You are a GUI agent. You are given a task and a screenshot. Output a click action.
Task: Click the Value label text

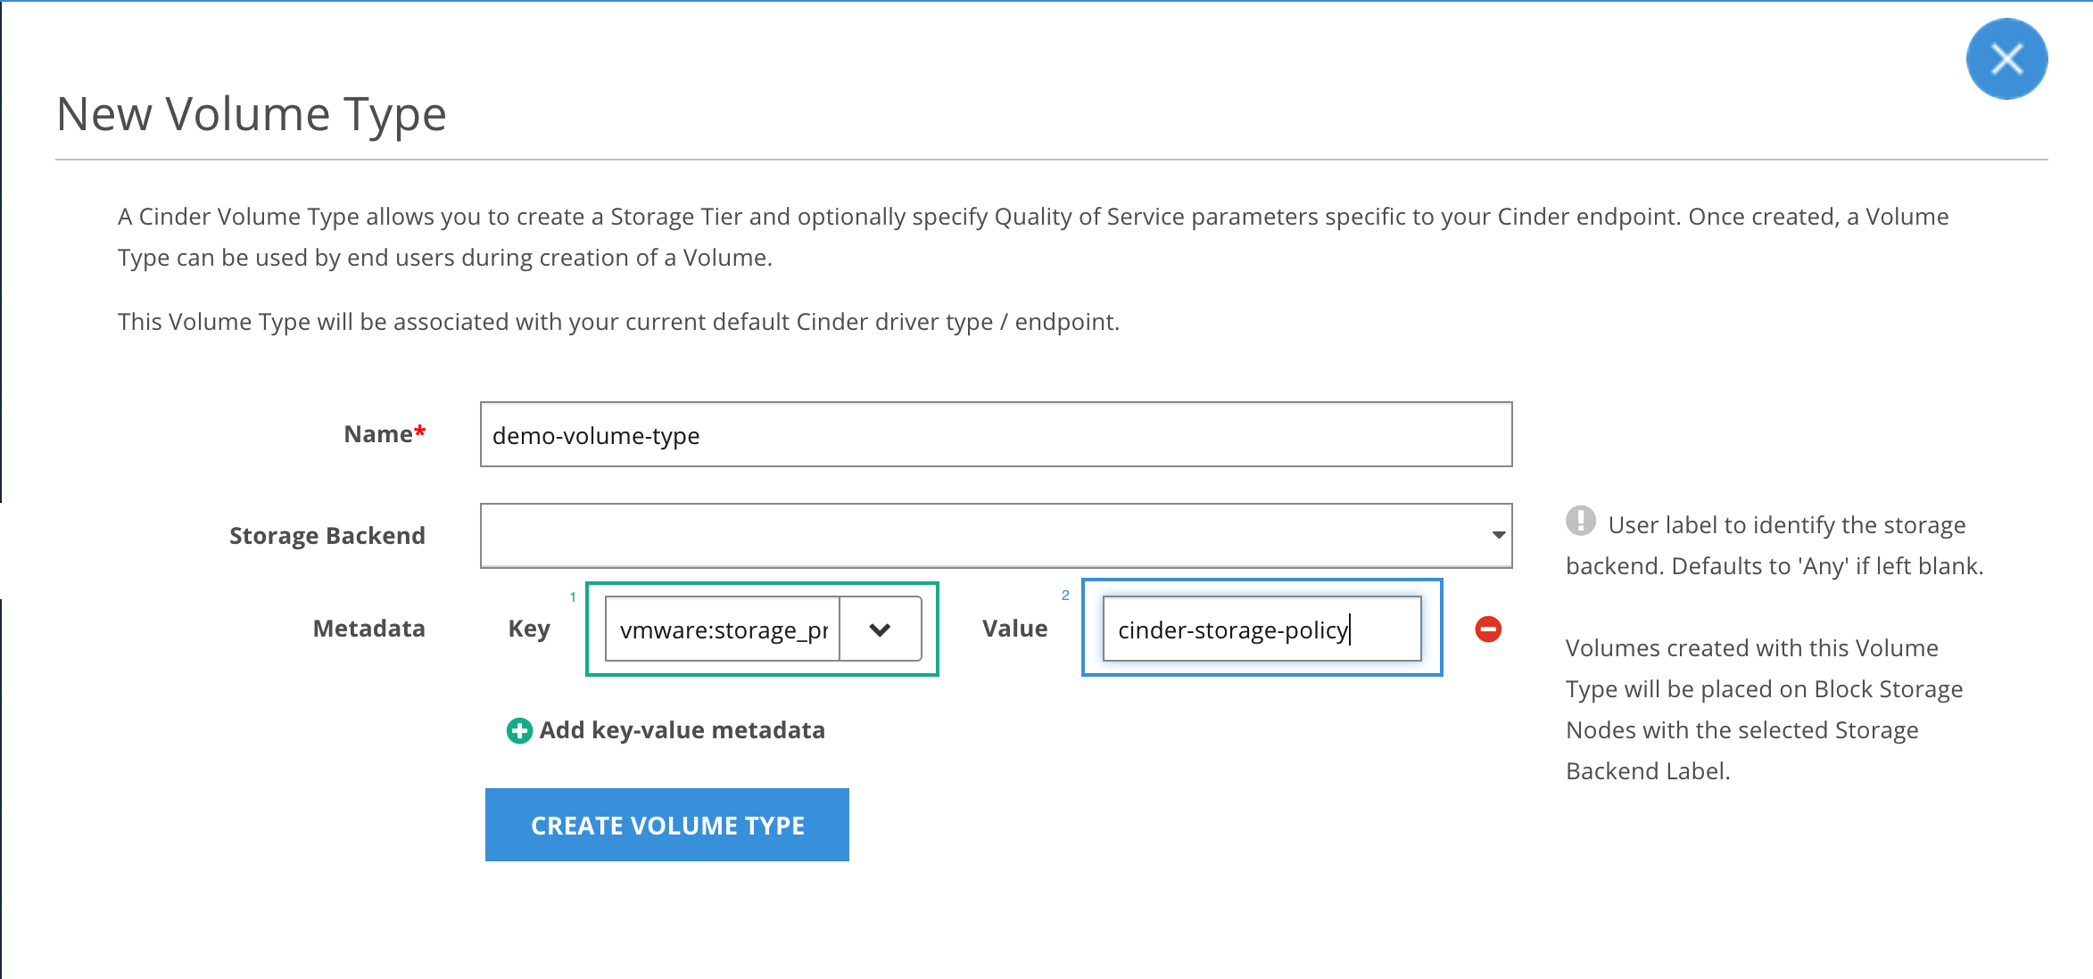(x=1014, y=629)
